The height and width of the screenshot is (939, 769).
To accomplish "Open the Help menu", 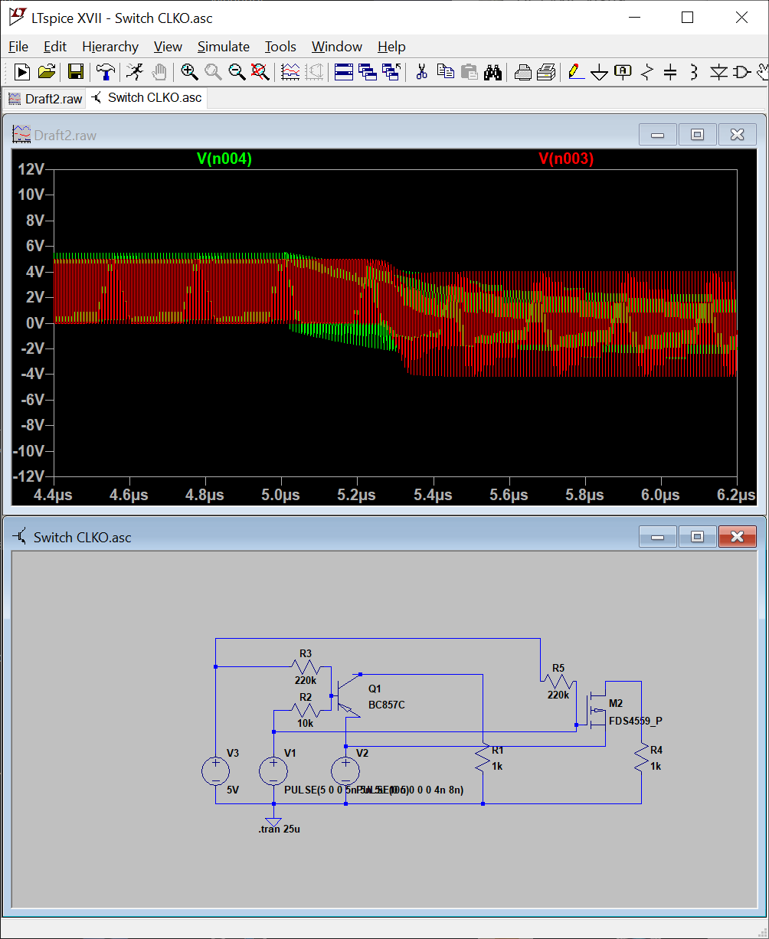I will coord(391,47).
